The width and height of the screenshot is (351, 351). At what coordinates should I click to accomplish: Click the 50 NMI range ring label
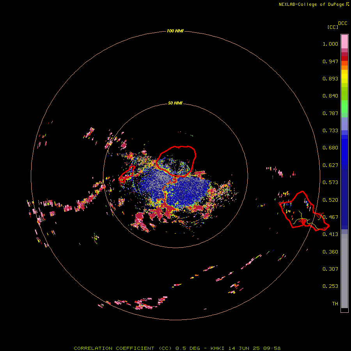coord(175,103)
